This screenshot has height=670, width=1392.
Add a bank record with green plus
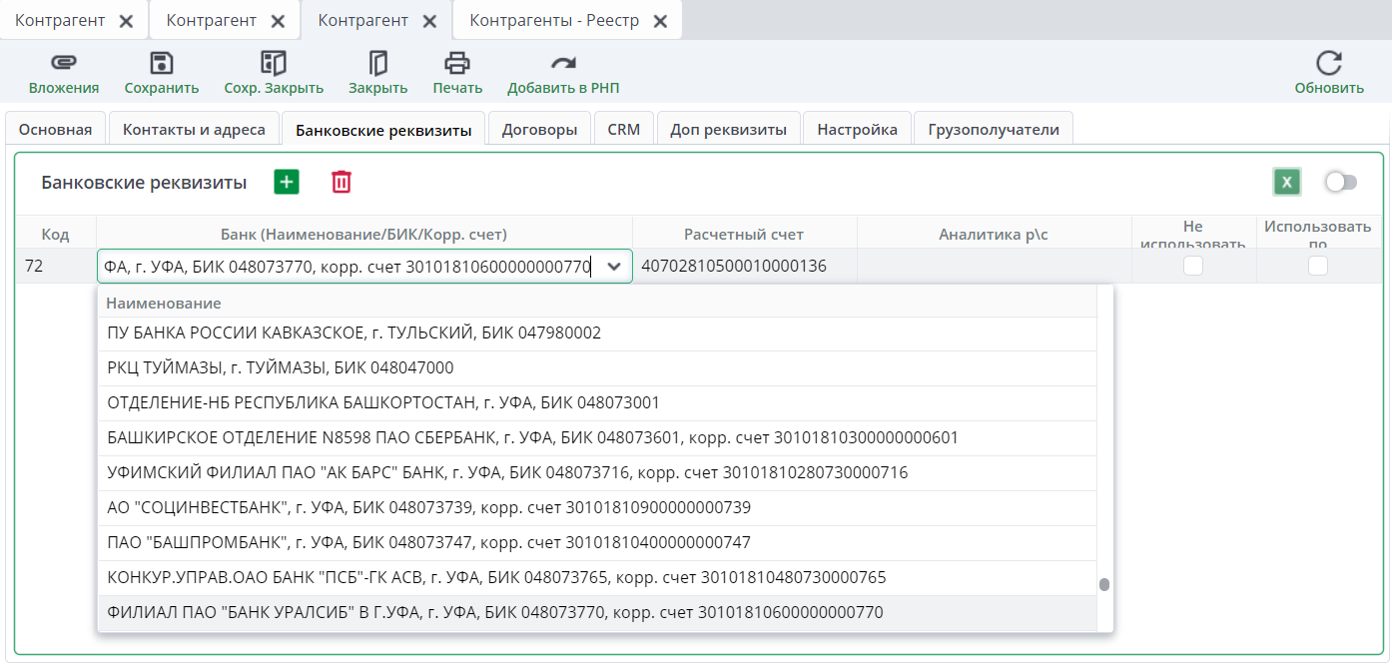[x=287, y=182]
